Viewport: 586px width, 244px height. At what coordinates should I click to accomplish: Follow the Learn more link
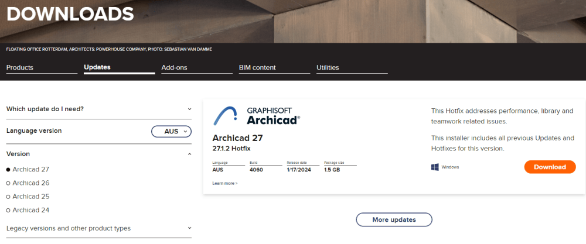coord(225,183)
